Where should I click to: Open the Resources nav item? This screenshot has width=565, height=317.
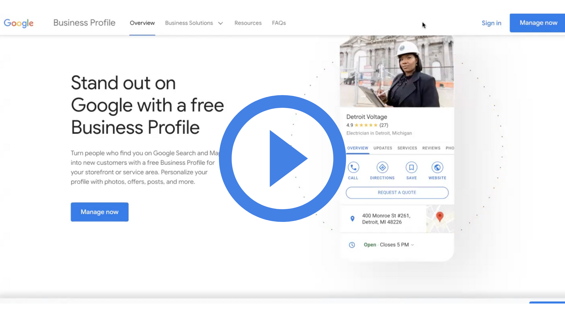(x=248, y=23)
